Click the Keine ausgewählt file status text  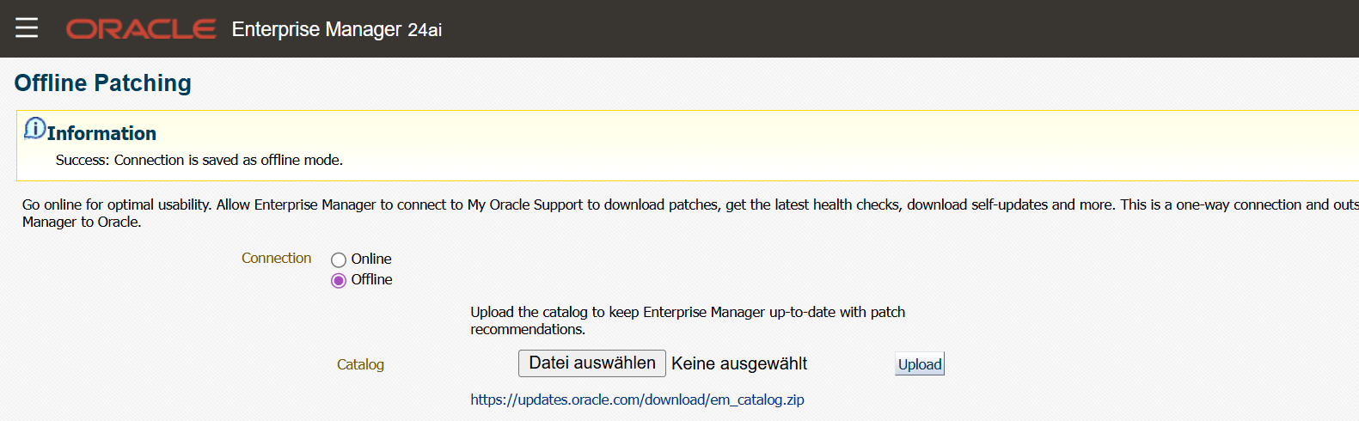(x=739, y=363)
